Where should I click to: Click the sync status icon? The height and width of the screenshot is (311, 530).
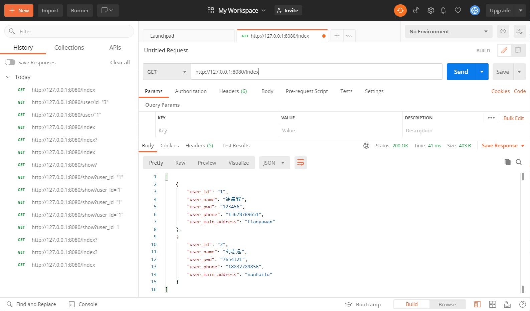click(400, 10)
